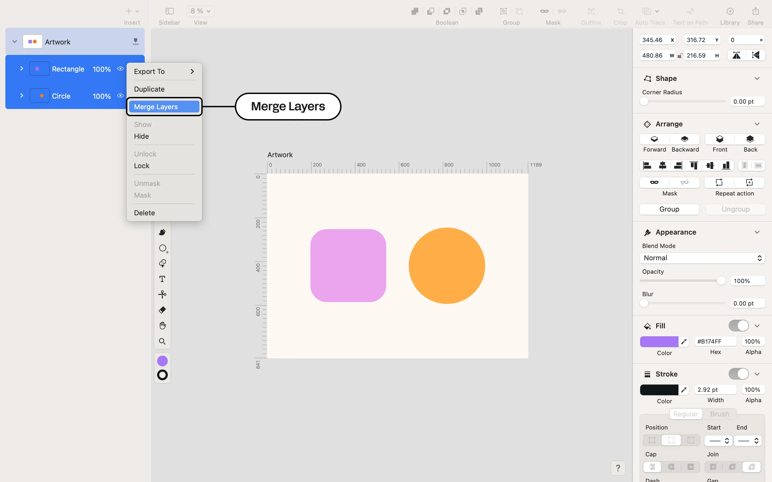
Task: Toggle visibility of the Rectangle layer
Action: pos(120,69)
